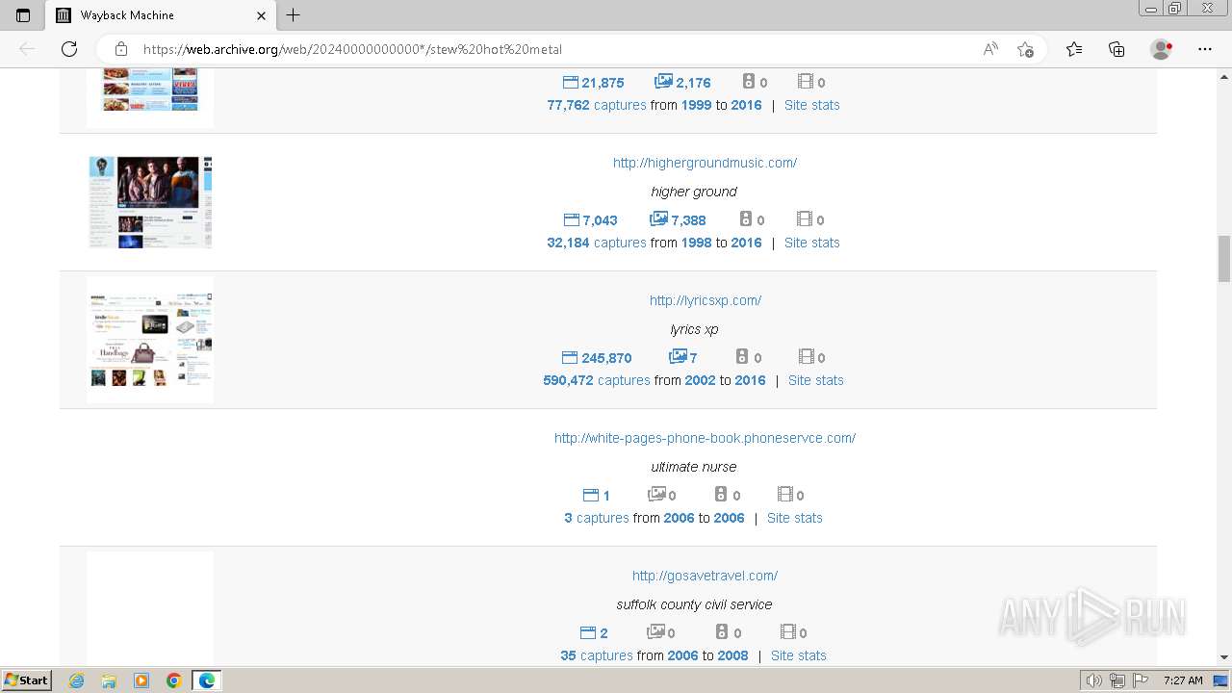Click video count icon for higher ground
Screen dimensions: 1232x693
pyautogui.click(x=803, y=219)
